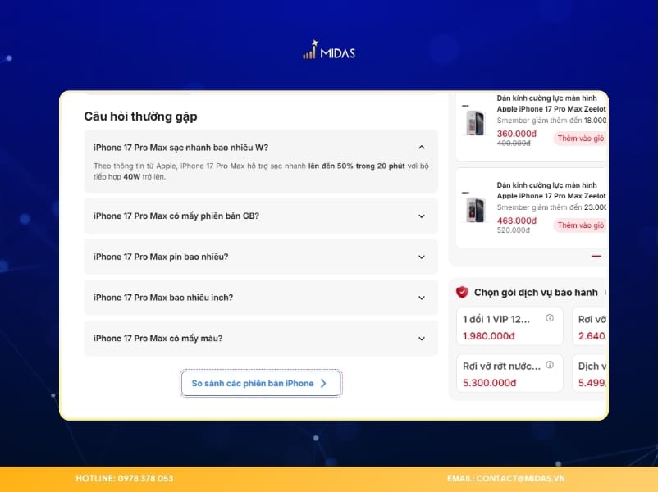Show info for the '1 đổi 1 VIP 12...' plan

click(x=550, y=318)
